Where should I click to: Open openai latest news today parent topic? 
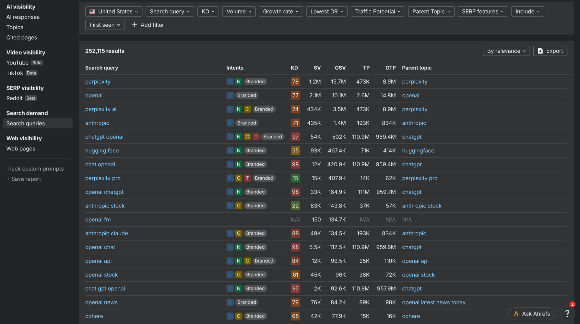[434, 302]
